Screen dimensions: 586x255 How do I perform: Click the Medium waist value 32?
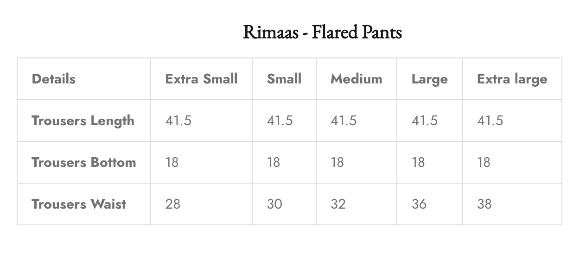point(338,204)
